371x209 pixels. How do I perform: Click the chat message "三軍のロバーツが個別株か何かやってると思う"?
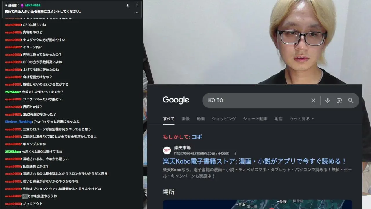click(x=57, y=129)
